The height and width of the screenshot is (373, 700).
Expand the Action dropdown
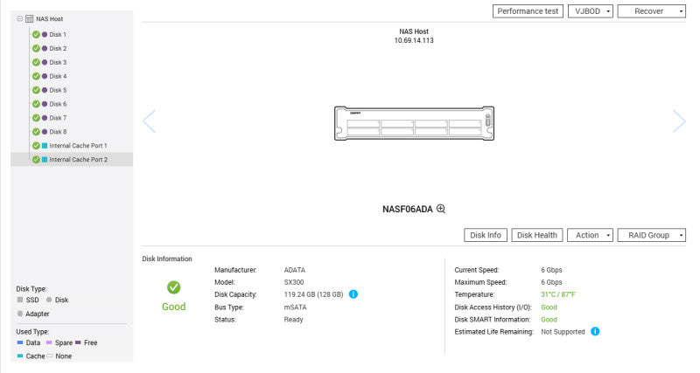590,235
